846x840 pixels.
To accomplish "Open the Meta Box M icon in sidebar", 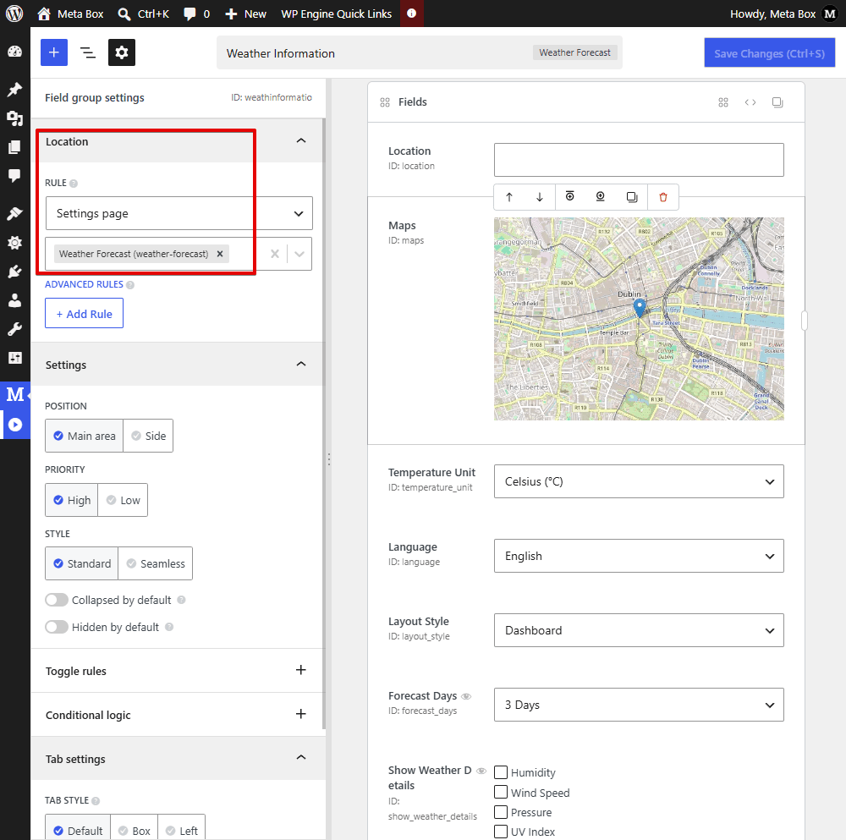I will click(x=15, y=394).
